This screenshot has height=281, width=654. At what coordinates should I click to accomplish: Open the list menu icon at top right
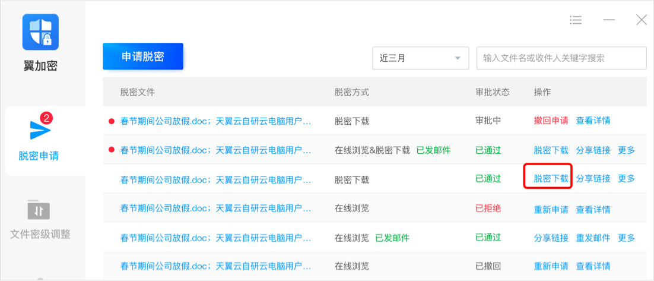[x=576, y=20]
